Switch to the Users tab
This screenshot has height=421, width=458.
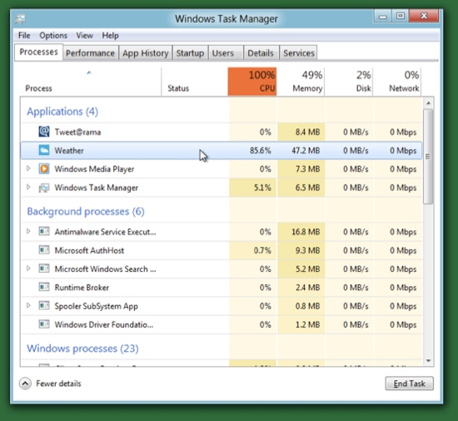[226, 53]
